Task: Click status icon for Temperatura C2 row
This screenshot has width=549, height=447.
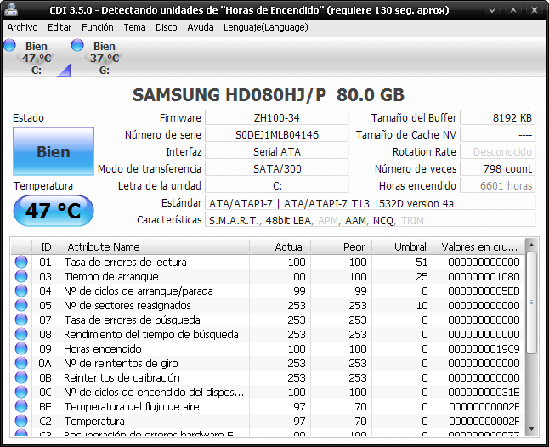Action: click(21, 422)
